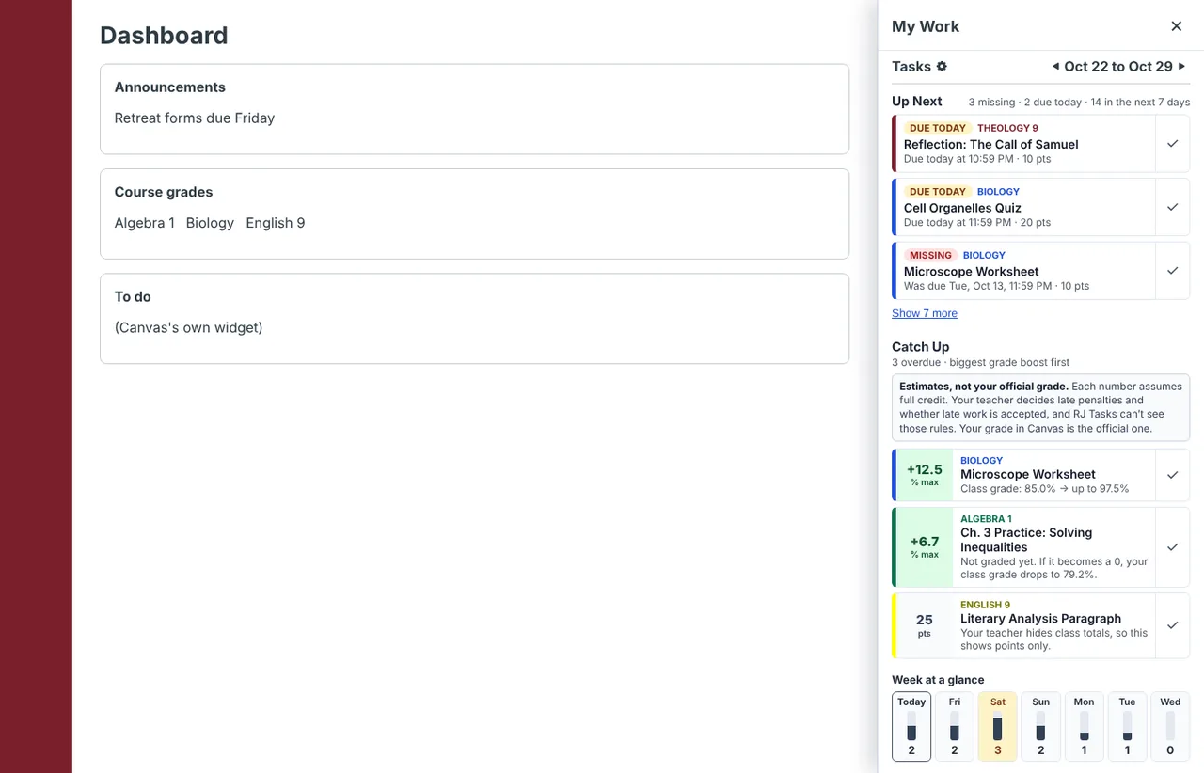Screen dimensions: 1204x773
Task: Mark Cell Organelles Quiz as done
Action: click(x=1172, y=207)
